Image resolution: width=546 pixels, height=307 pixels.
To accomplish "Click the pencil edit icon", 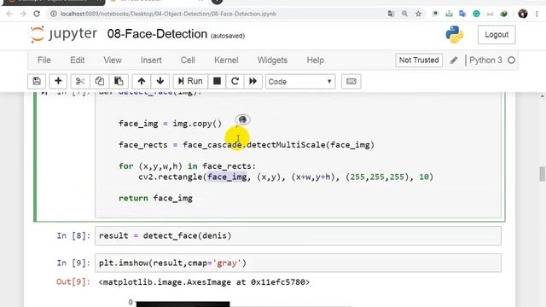I will [x=453, y=61].
